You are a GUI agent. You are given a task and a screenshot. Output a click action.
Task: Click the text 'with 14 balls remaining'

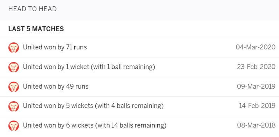tap(131, 126)
